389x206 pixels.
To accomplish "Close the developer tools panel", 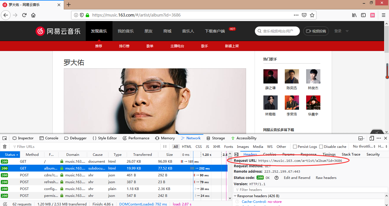I will [x=385, y=138].
